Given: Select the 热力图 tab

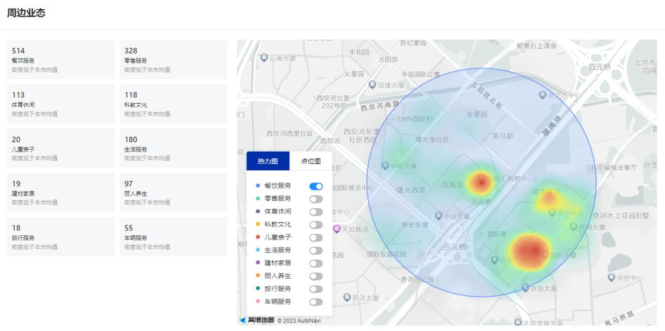Looking at the screenshot, I should point(268,161).
